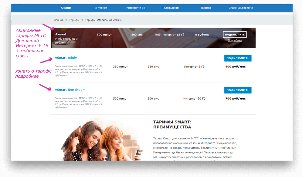Go to the Интернет section

click(101, 8)
